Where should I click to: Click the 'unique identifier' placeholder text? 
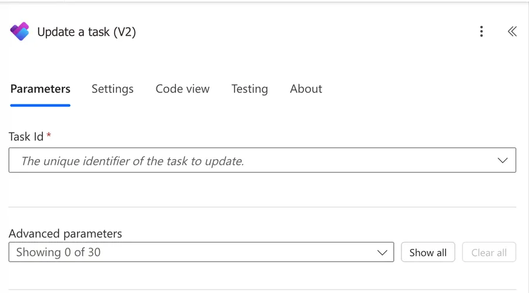tap(132, 161)
